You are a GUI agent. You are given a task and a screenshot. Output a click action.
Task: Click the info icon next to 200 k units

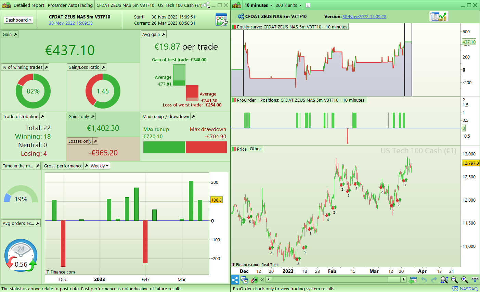click(308, 5)
